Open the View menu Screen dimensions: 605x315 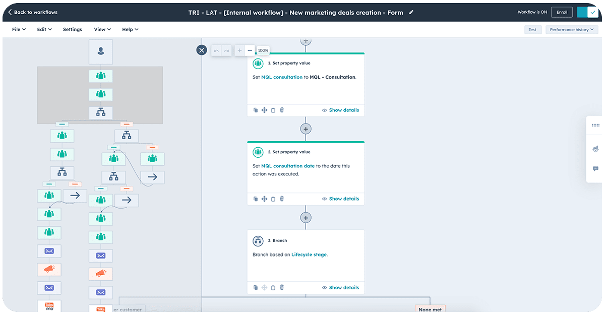coord(102,29)
